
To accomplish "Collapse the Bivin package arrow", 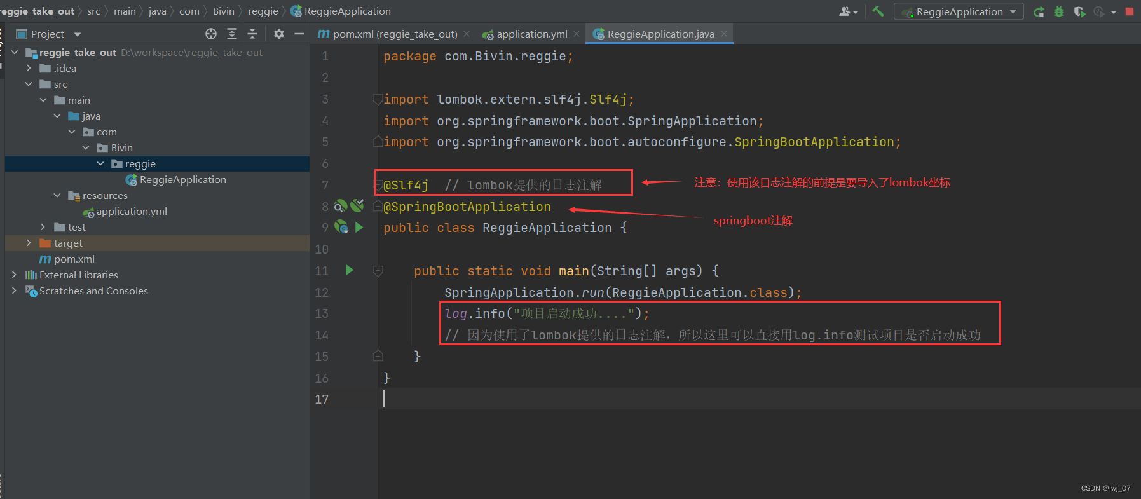I will 86,147.
